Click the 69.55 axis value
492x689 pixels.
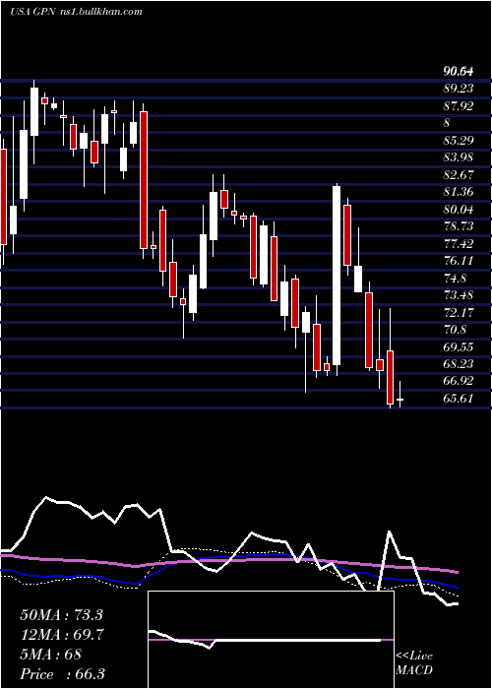click(x=459, y=346)
